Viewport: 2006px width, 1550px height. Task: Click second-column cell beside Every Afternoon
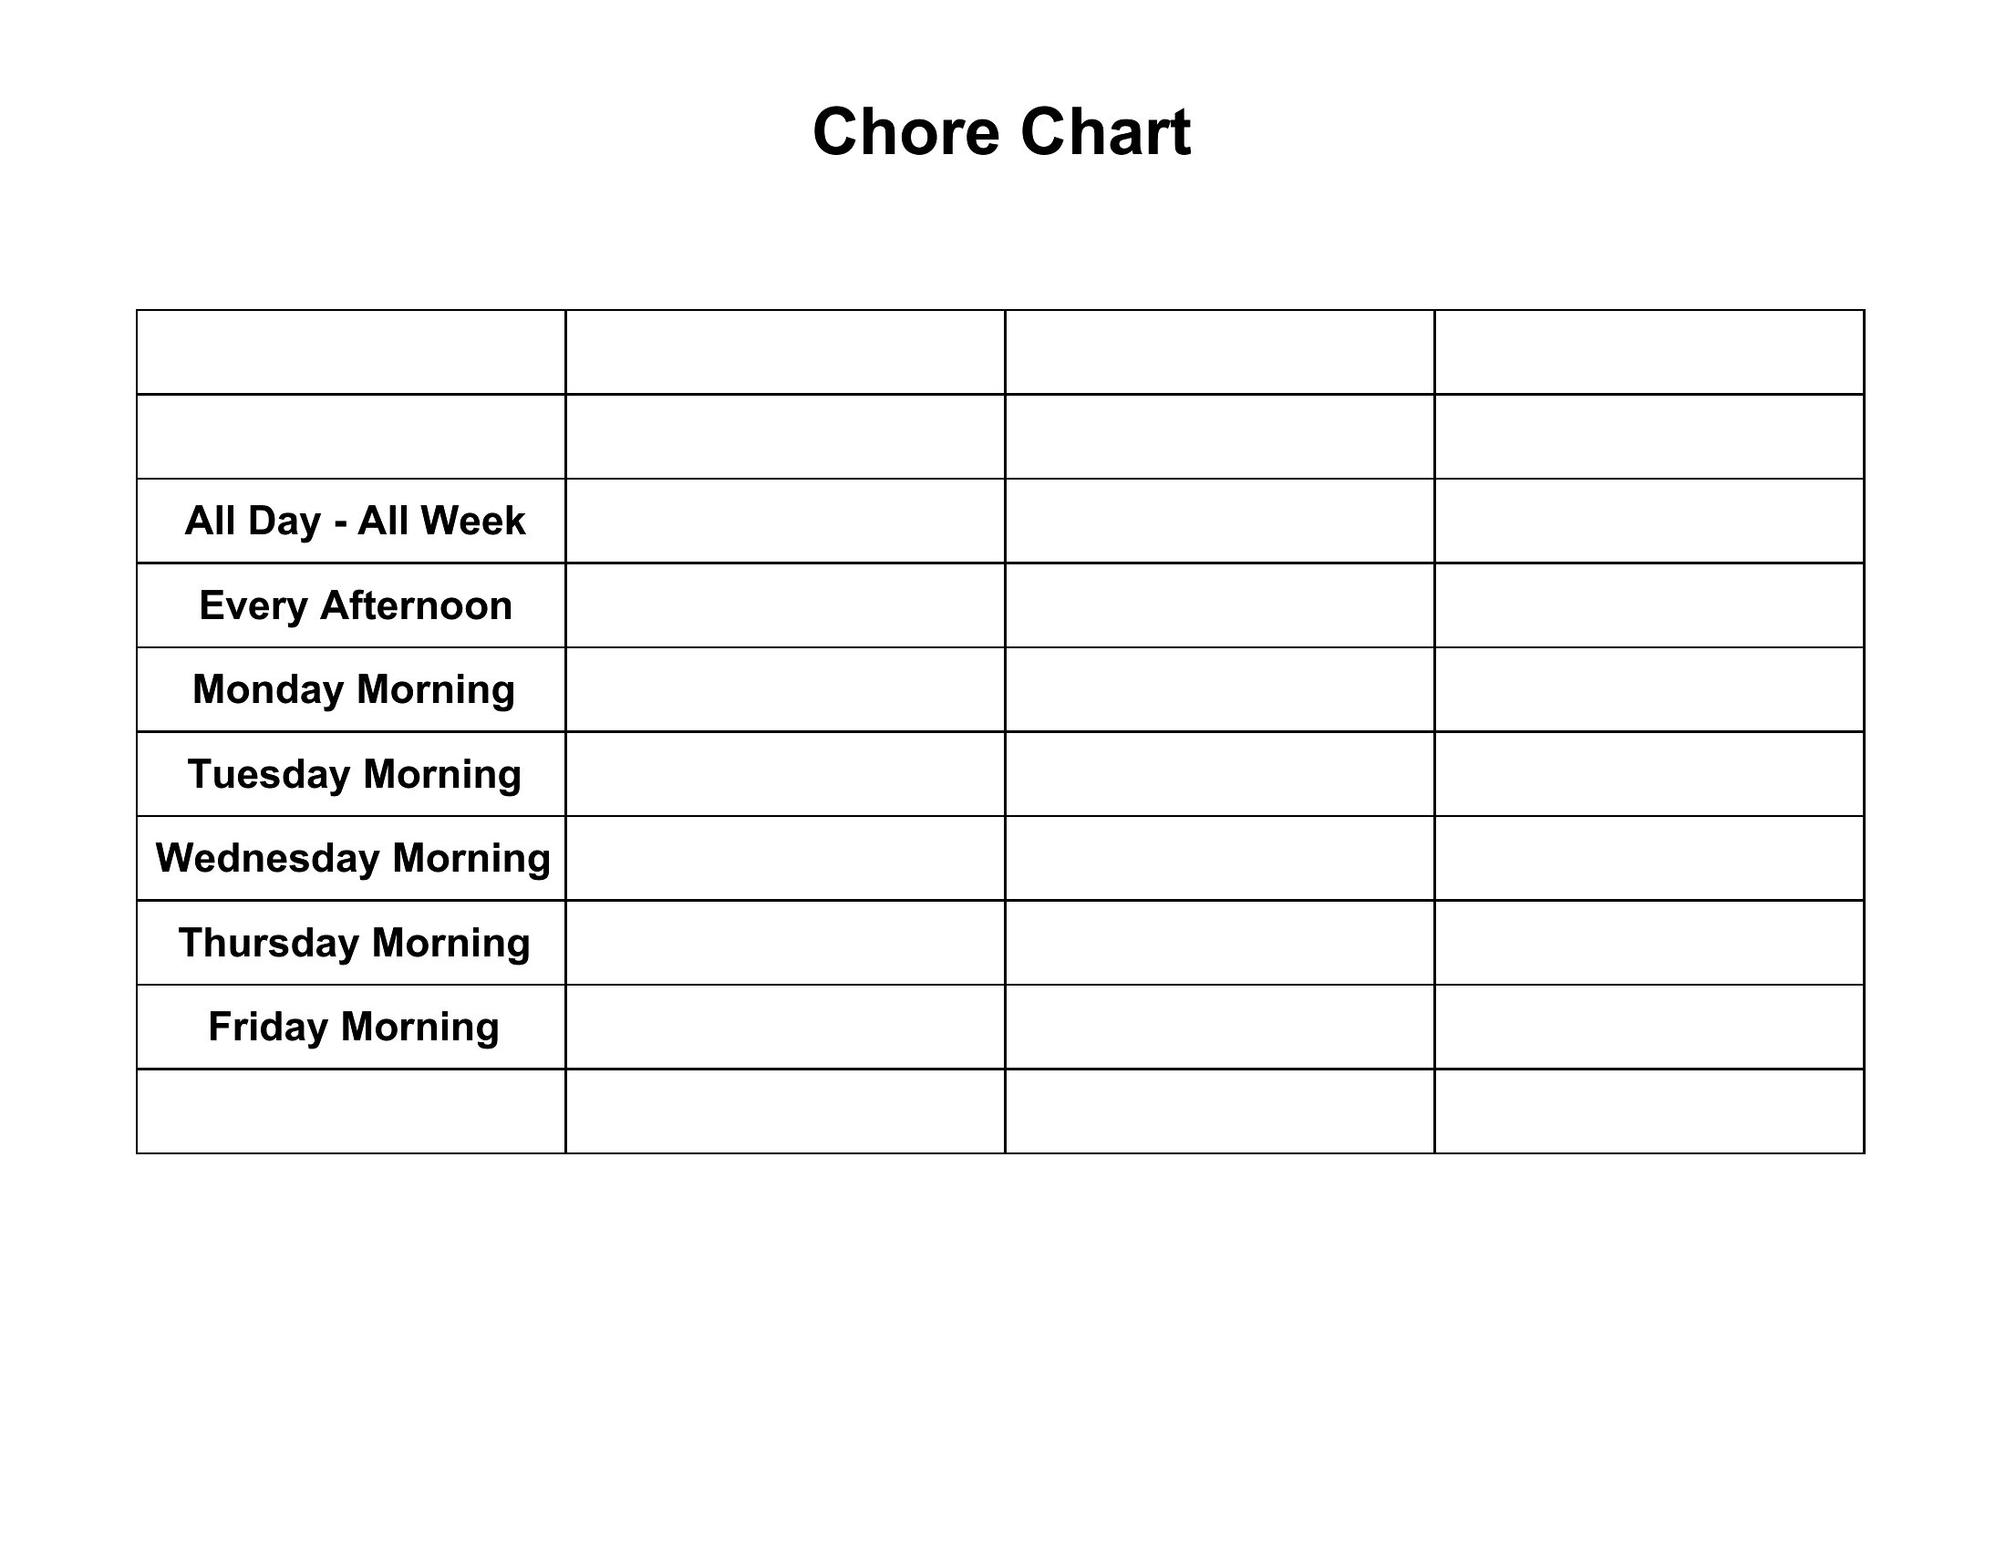[x=785, y=605]
